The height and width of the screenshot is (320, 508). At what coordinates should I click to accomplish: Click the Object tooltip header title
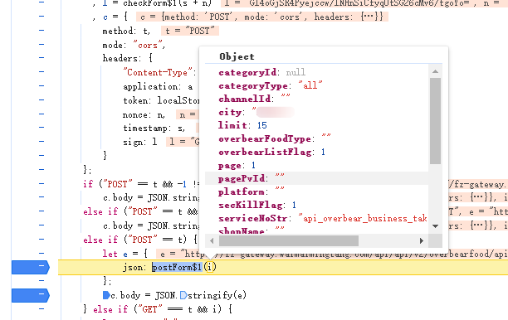(237, 56)
